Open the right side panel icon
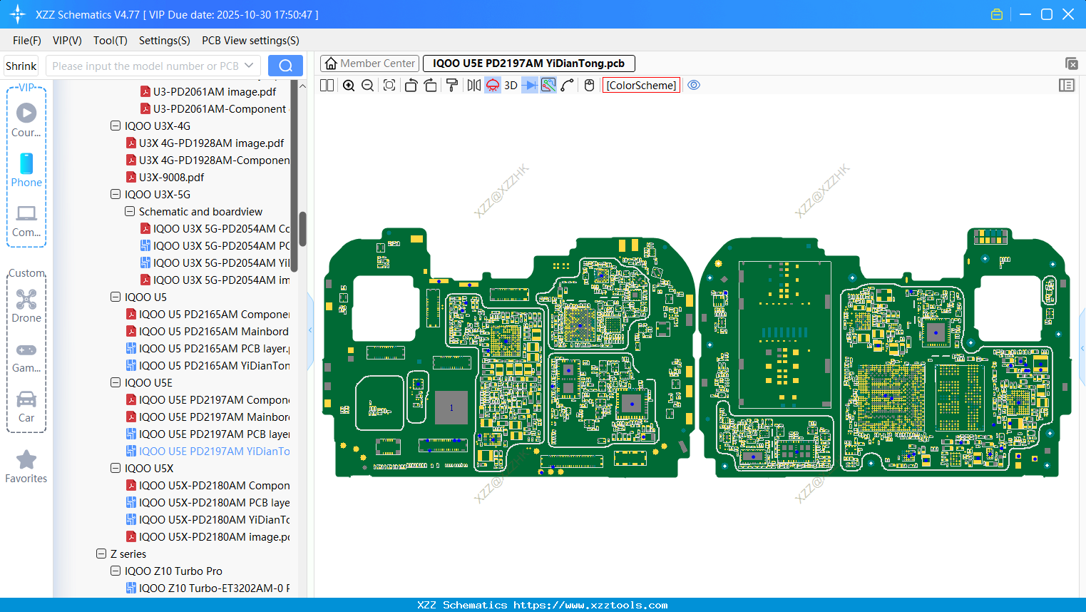1086x612 pixels. [1067, 85]
